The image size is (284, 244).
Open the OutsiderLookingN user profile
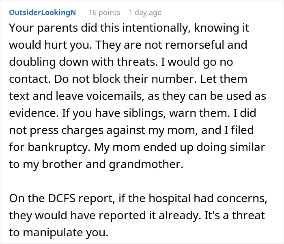click(42, 12)
